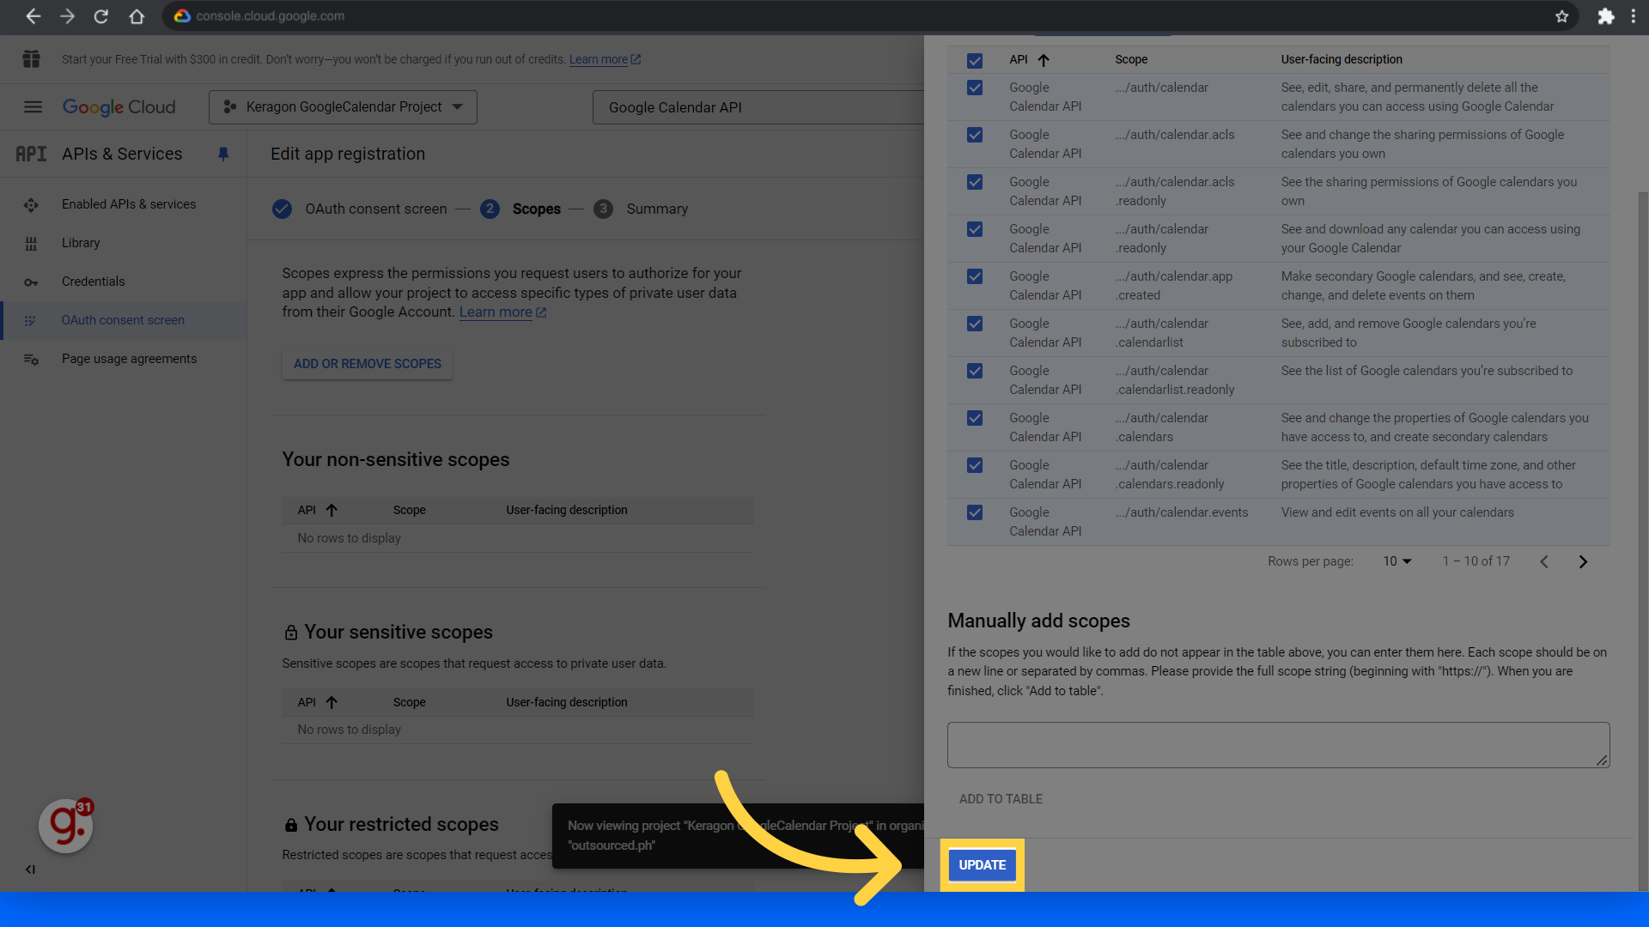Image resolution: width=1649 pixels, height=927 pixels.
Task: Open the Keragon GoogleCalendar Project selector
Action: 343,107
